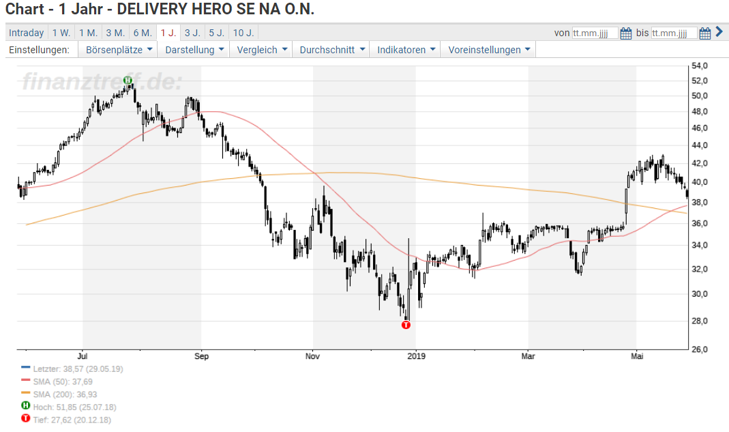The height and width of the screenshot is (432, 729).
Task: Click the '40,0' price axis label
Action: click(x=700, y=182)
